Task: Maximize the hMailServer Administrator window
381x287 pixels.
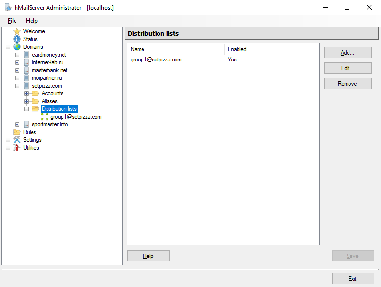Action: coord(347,7)
